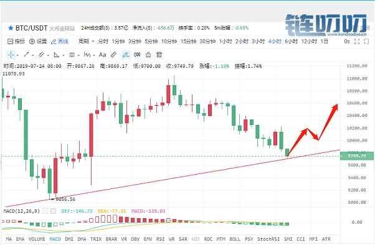Switch to the 6小时 timeframe
375x245 pixels.
click(291, 41)
